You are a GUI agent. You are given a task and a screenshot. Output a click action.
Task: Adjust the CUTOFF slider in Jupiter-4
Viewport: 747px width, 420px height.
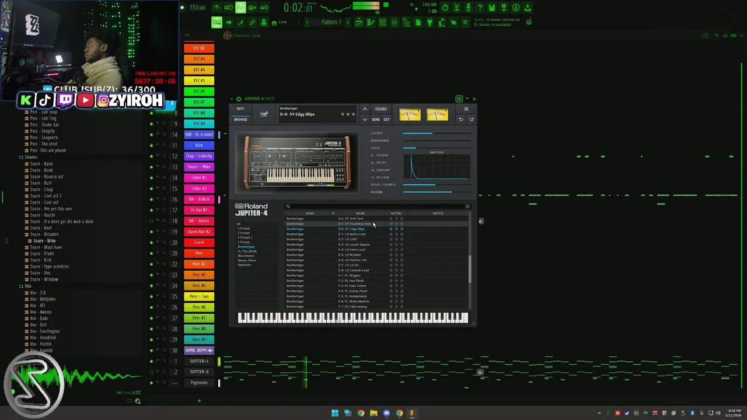click(437, 134)
